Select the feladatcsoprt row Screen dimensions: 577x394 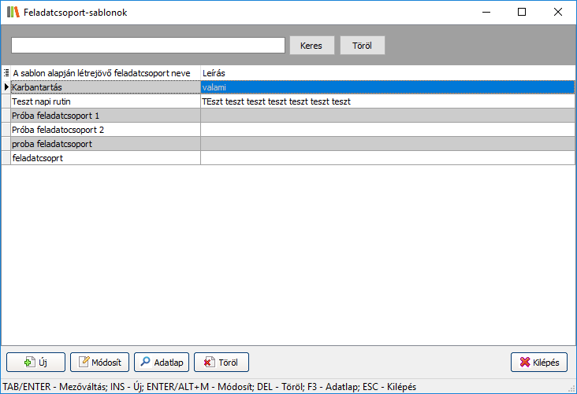[105, 158]
